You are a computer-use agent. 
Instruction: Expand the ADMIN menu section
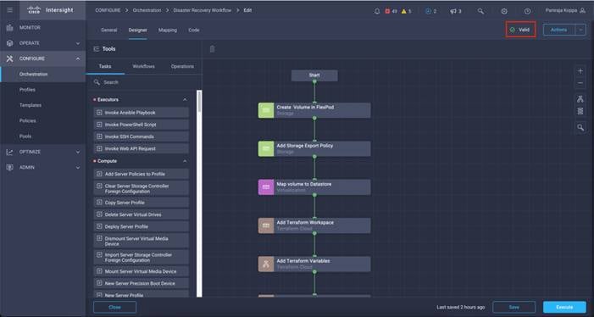pyautogui.click(x=78, y=168)
